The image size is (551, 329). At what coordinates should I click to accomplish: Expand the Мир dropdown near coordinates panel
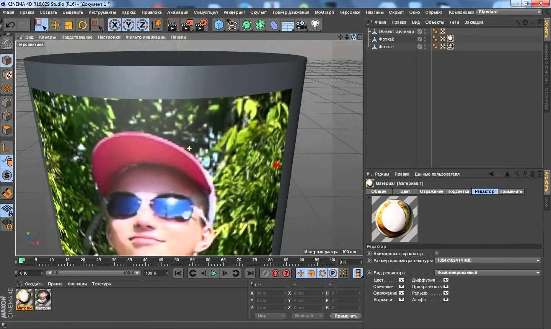pyautogui.click(x=271, y=316)
